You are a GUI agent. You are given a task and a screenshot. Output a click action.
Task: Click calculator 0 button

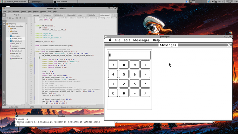pos(124,93)
